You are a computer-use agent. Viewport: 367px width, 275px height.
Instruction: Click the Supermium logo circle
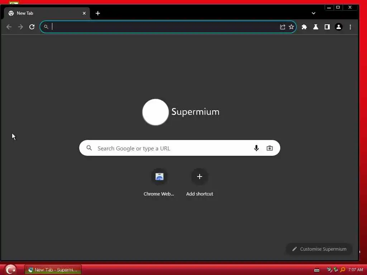tap(156, 112)
